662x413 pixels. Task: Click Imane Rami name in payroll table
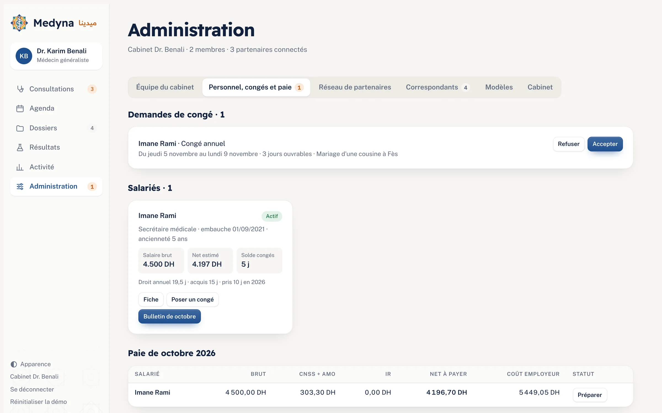(x=152, y=392)
